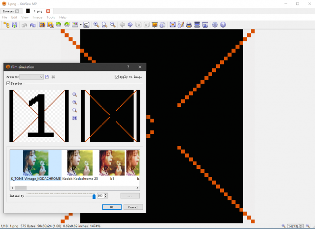Save current preset with disk icon
This screenshot has height=229, width=315.
coord(47,77)
